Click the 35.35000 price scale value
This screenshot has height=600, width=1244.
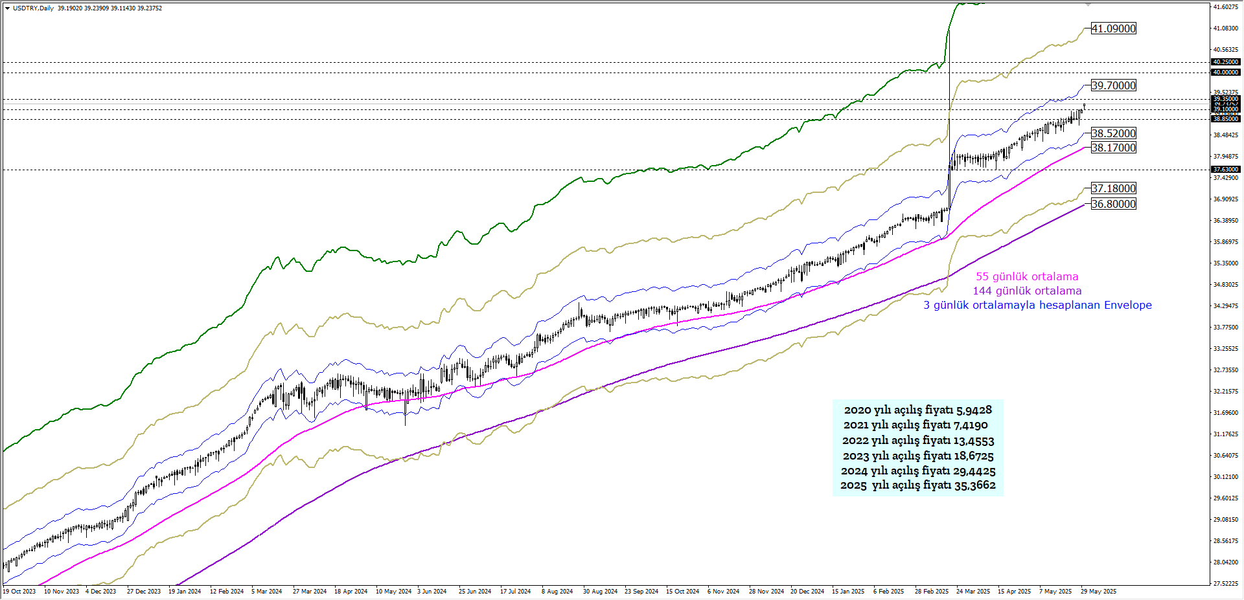1225,263
